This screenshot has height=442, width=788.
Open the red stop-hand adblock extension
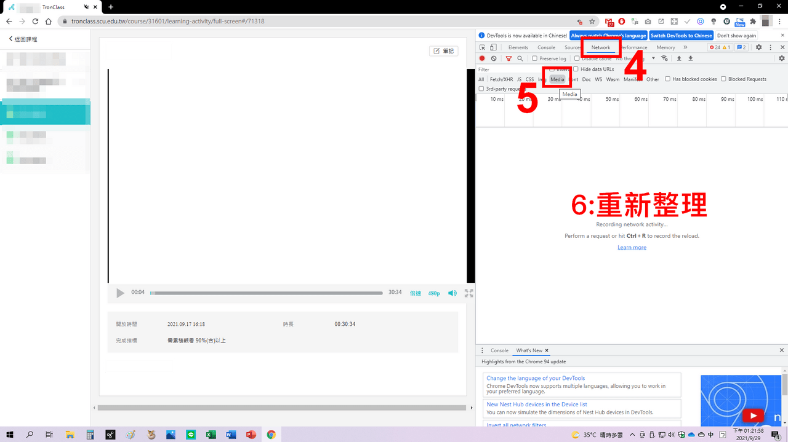tap(622, 21)
